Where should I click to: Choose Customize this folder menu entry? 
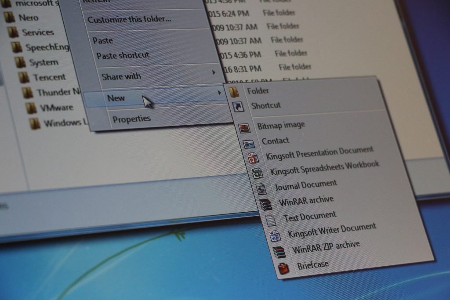pyautogui.click(x=129, y=19)
